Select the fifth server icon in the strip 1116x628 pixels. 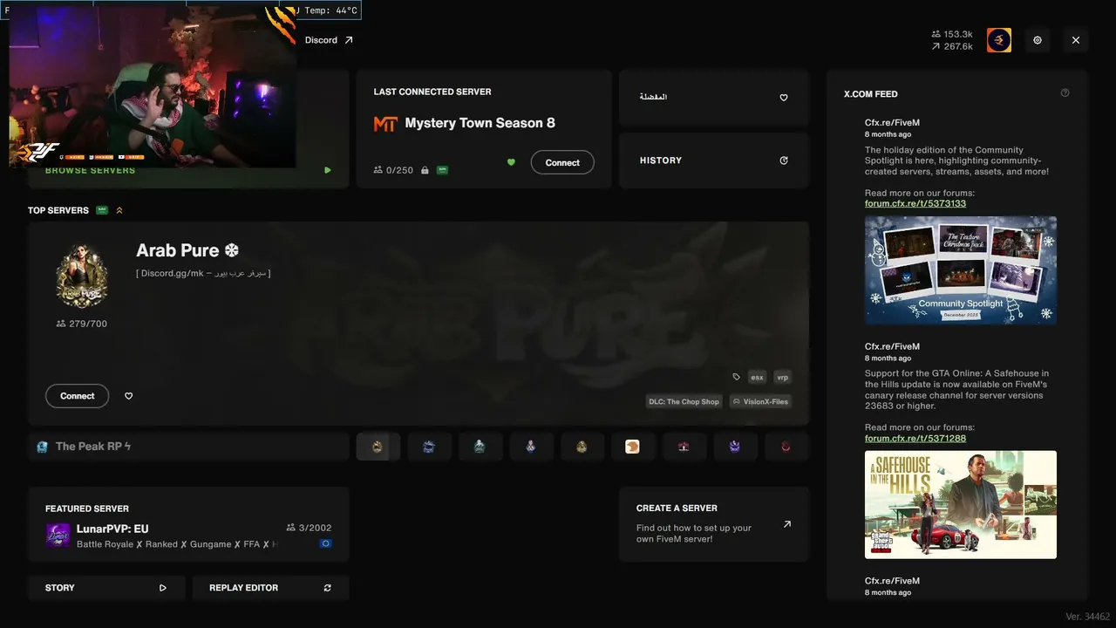[x=582, y=447]
